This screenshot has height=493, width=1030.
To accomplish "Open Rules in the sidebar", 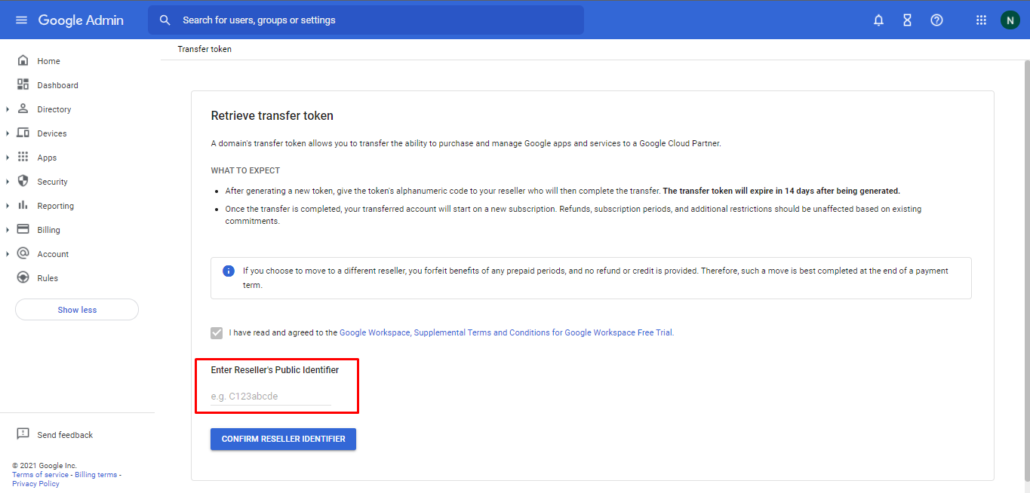I will coord(48,278).
